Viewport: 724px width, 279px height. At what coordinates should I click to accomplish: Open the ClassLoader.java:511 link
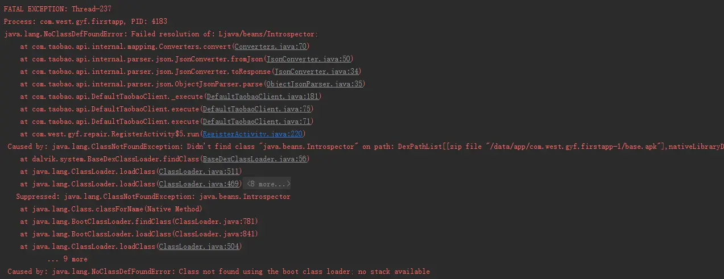199,172
